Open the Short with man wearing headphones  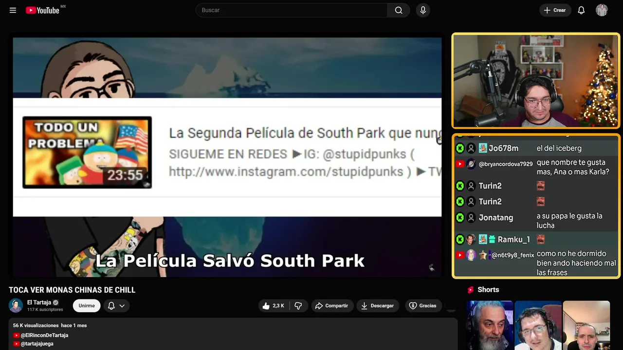[538, 325]
